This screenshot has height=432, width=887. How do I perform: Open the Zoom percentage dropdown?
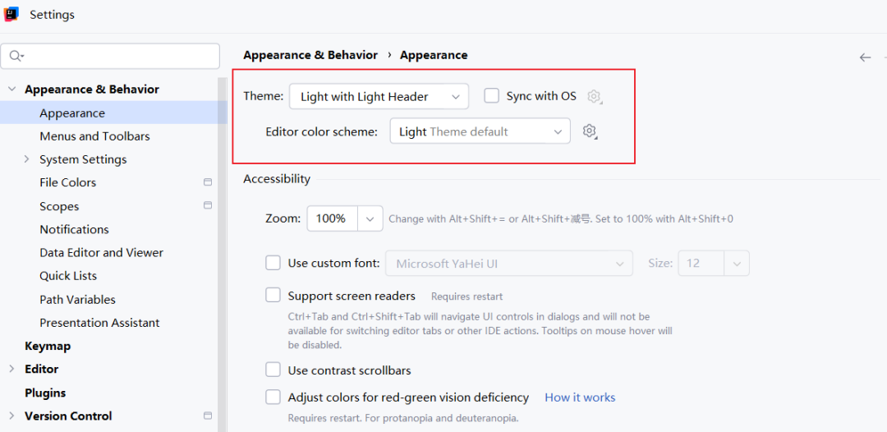[x=370, y=218]
